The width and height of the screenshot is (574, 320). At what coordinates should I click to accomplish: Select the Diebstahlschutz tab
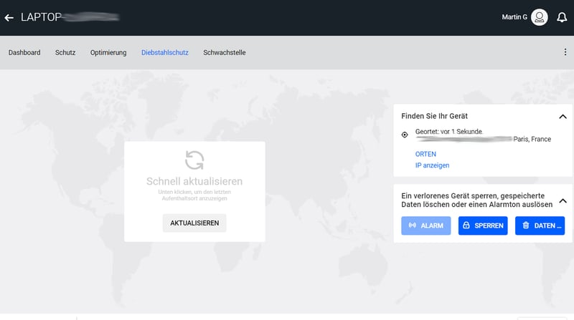pos(165,52)
